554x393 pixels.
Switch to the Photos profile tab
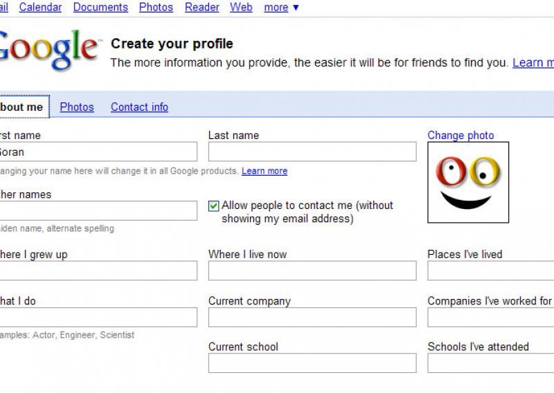pos(77,107)
